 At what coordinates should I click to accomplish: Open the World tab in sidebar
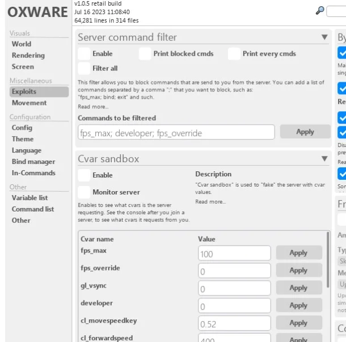coord(22,44)
